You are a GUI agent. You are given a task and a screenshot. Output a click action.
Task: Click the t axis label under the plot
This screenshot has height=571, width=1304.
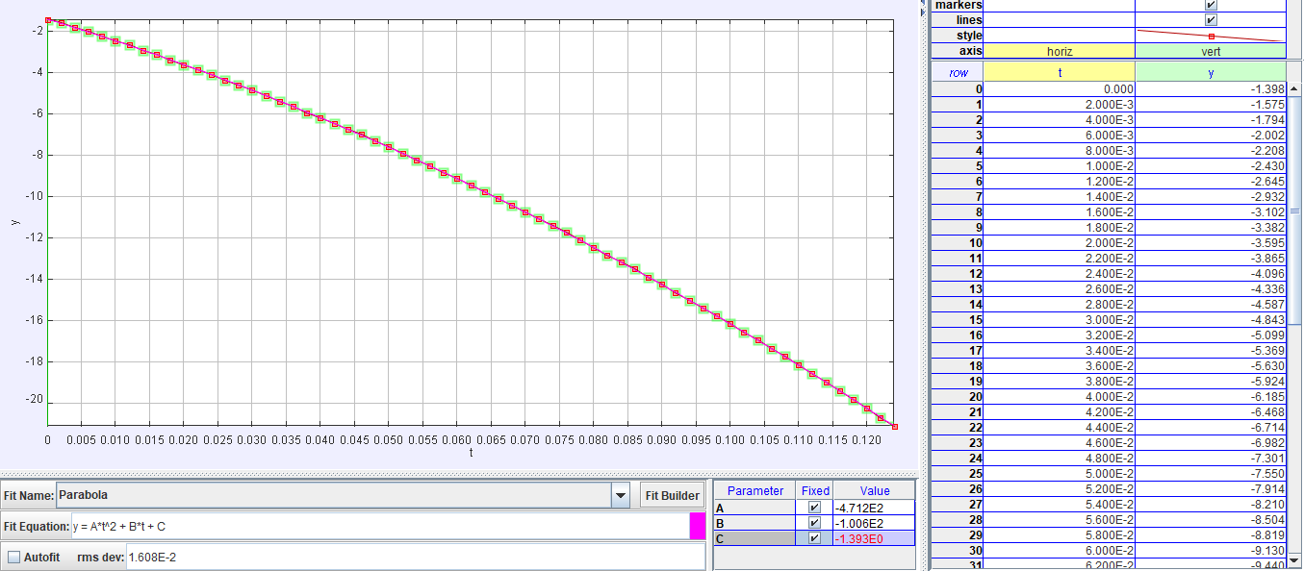tap(471, 453)
